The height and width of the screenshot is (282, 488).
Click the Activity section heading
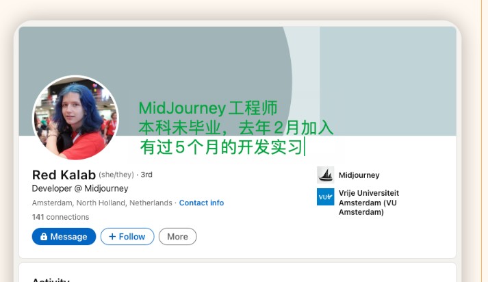[x=51, y=279]
